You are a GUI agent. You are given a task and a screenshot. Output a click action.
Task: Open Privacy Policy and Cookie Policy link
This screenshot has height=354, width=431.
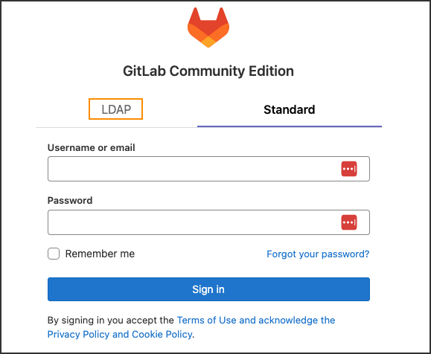pos(120,334)
